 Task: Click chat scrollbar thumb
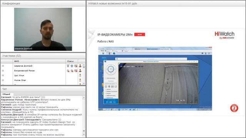[84, 131]
